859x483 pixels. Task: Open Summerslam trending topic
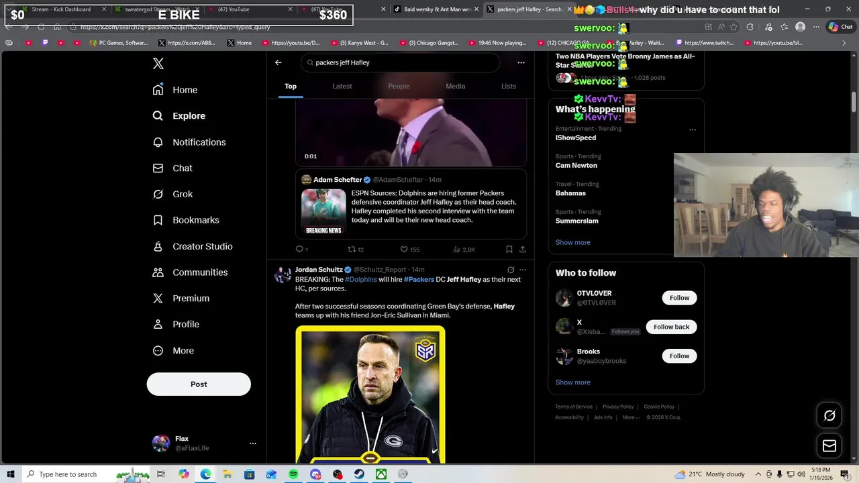576,221
